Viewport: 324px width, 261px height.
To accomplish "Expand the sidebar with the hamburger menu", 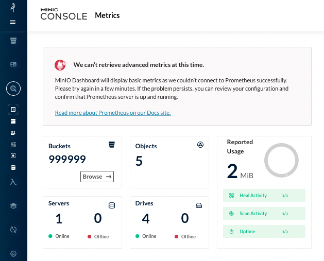I will (13, 22).
